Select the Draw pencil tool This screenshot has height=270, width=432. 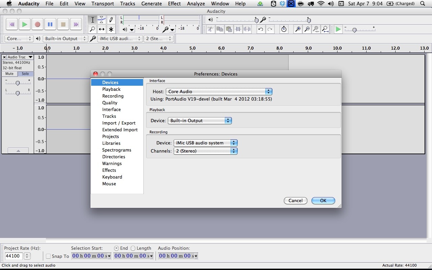click(111, 20)
